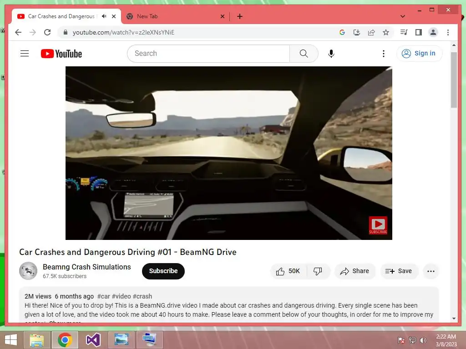466x349 pixels.
Task: Dislike this video
Action: [318, 271]
